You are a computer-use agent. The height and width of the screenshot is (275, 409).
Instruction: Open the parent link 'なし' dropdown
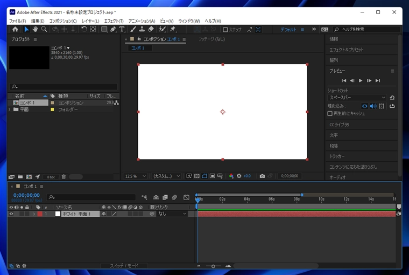pyautogui.click(x=172, y=214)
